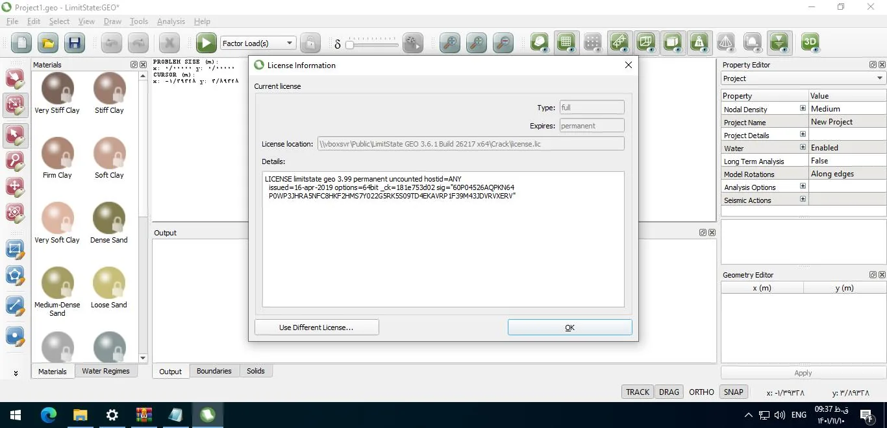887x428 pixels.
Task: Toggle DRAG mode in status bar
Action: tap(669, 392)
